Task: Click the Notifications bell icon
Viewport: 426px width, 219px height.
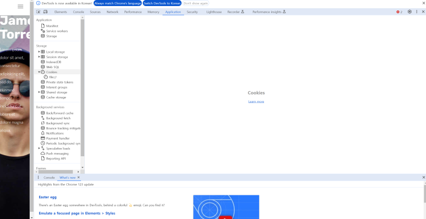Action: 42,133
